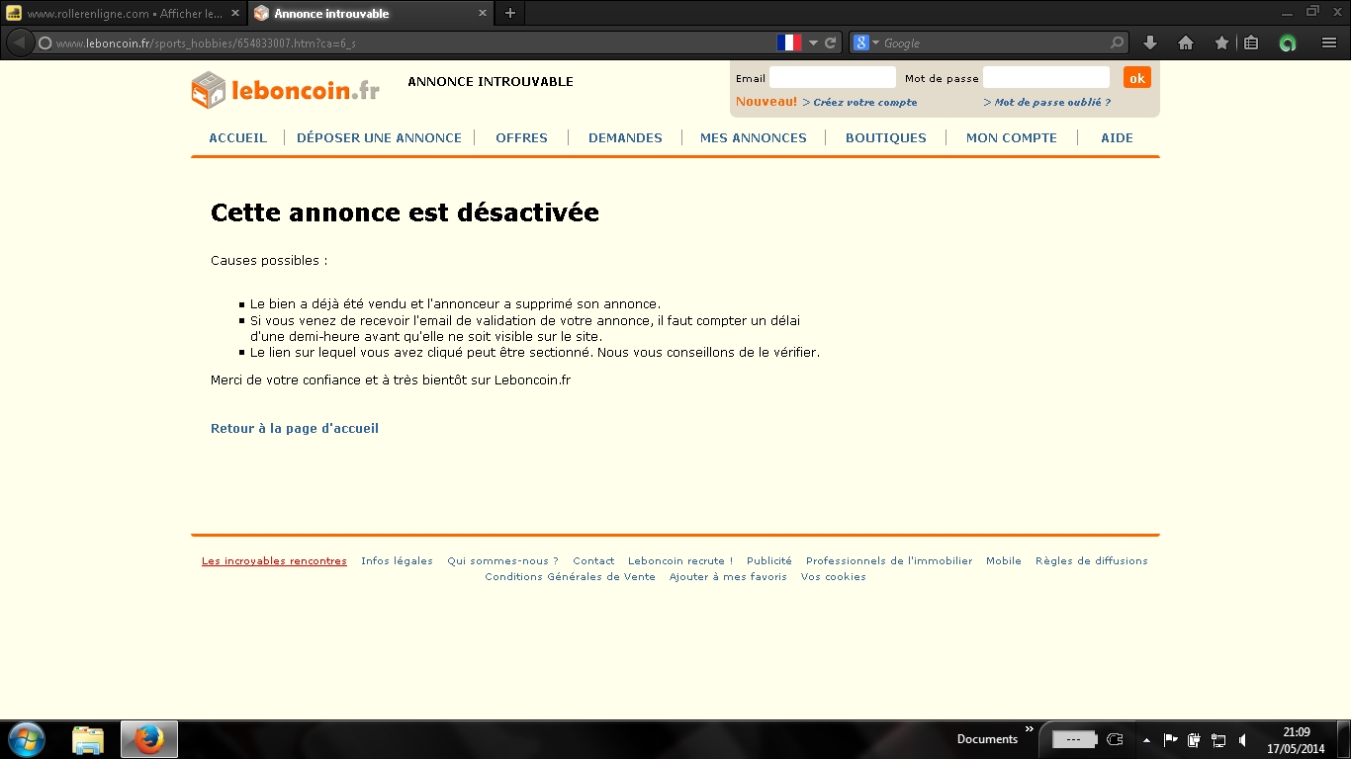This screenshot has height=759, width=1351.
Task: Open the DEMANDES section
Action: (625, 138)
